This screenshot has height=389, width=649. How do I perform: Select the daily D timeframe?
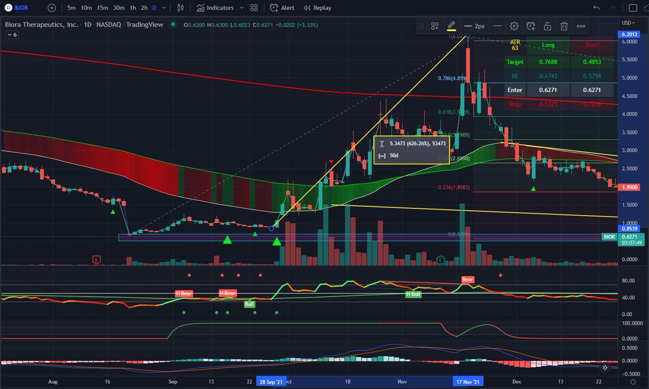(154, 8)
